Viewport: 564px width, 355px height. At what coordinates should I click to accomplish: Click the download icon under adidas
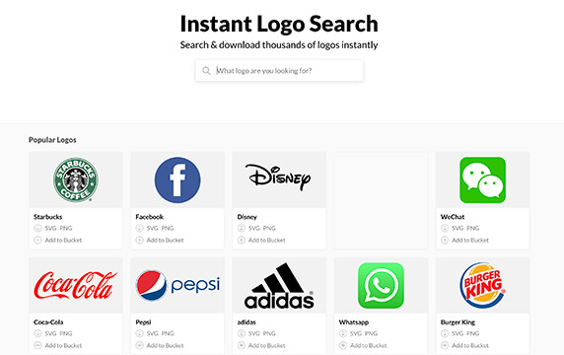pos(242,333)
